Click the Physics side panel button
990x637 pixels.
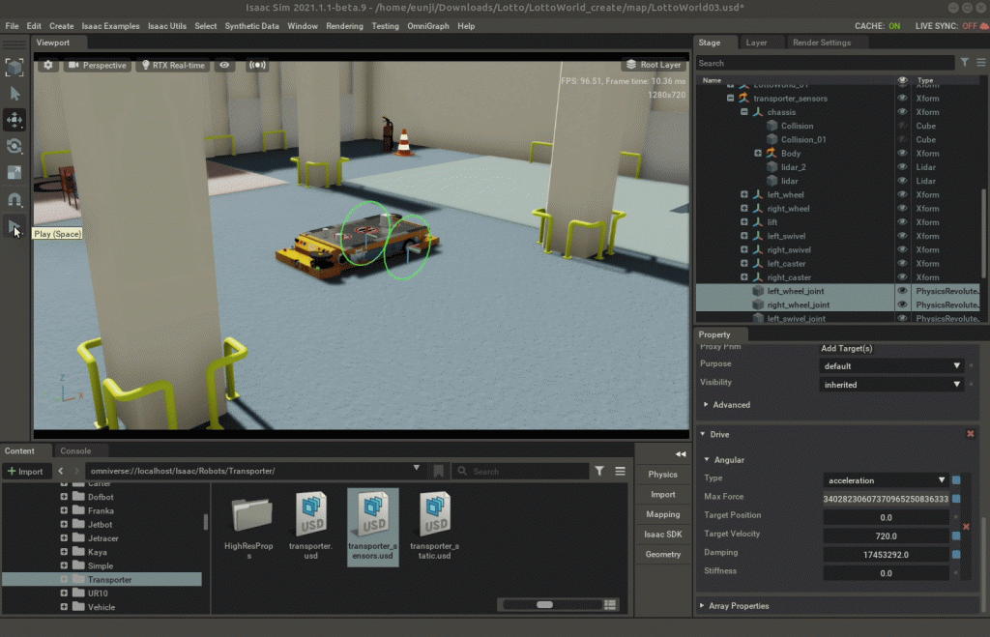662,475
